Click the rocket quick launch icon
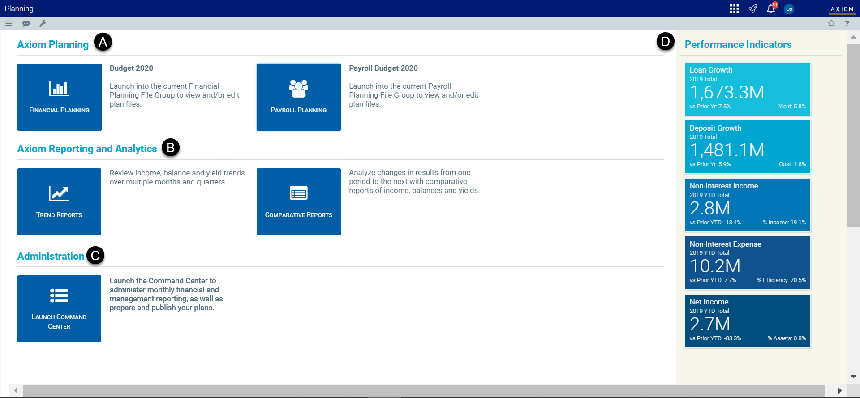This screenshot has height=398, width=860. 753,9
